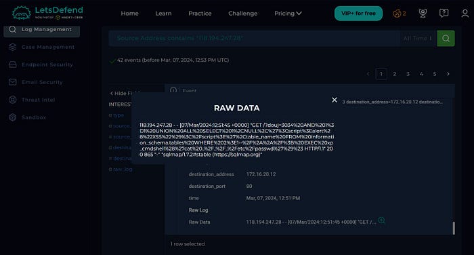Click the 42 events status text
The image size is (474, 255).
pyautogui.click(x=173, y=60)
